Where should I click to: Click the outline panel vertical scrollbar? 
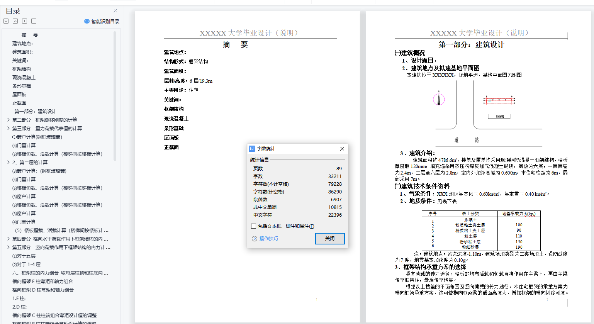[115, 97]
